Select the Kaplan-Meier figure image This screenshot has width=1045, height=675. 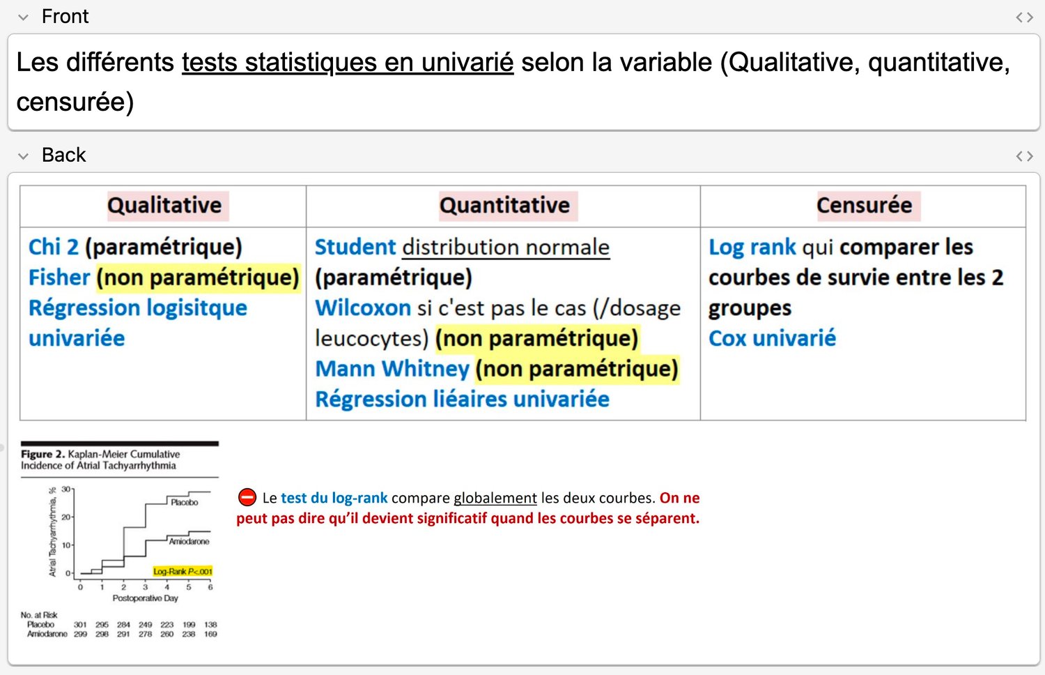[119, 540]
